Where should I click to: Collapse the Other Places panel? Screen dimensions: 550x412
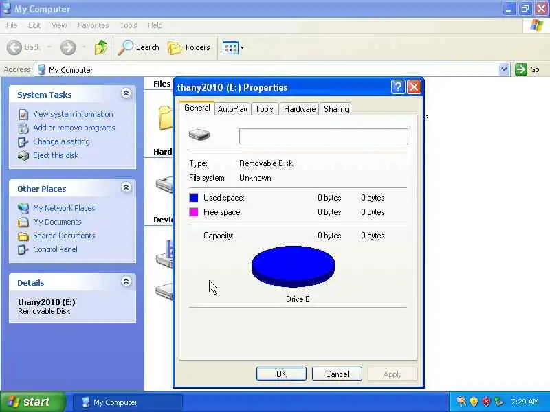(x=126, y=187)
